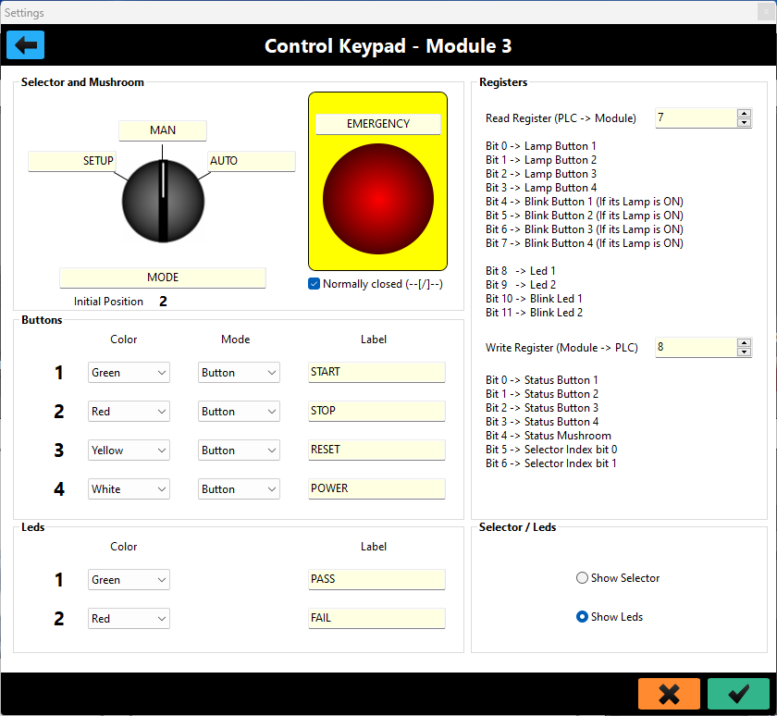Click 'Bit 0 -> Lamp Button 1' text
The height and width of the screenshot is (716, 777).
(x=540, y=146)
